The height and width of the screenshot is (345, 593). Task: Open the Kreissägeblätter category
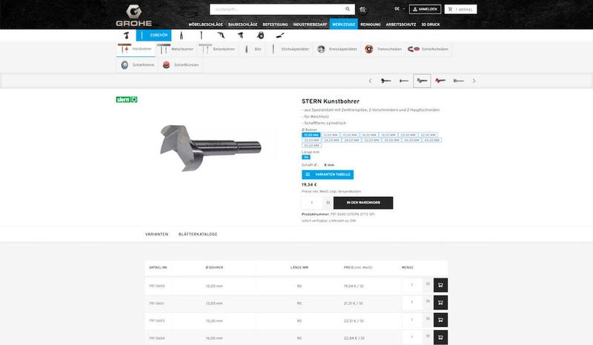334,49
